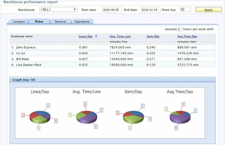The height and width of the screenshot is (145, 226).
Task: Click label 2 on the Avg. Time/Line pie
Action: tap(85, 104)
